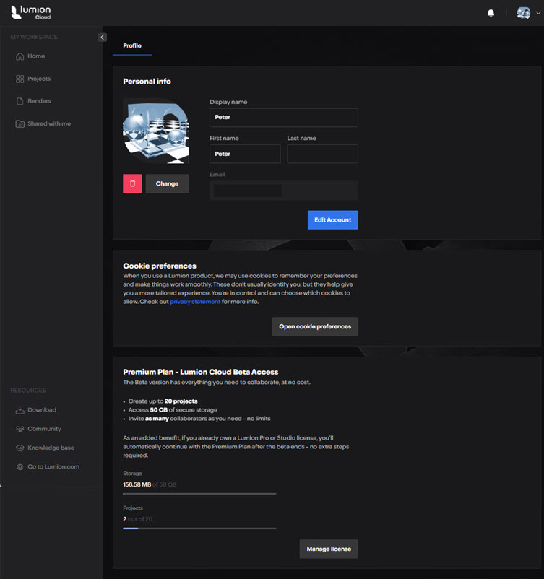Click the Manage license button
The width and height of the screenshot is (544, 579).
click(x=328, y=549)
